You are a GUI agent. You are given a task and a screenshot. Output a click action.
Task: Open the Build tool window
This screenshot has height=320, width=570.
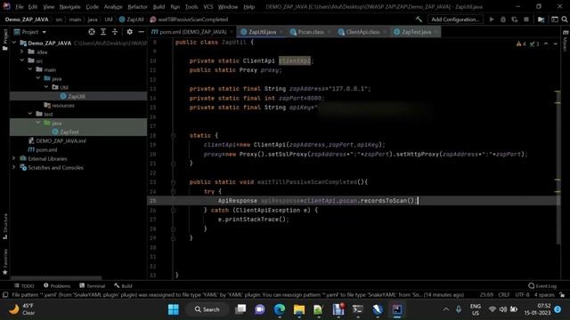pyautogui.click(x=123, y=286)
